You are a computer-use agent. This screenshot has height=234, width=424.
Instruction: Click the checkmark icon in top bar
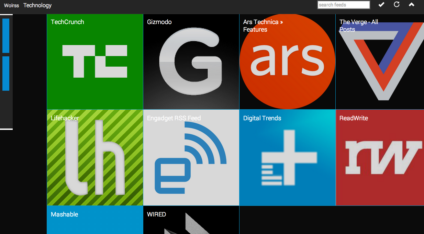point(381,5)
